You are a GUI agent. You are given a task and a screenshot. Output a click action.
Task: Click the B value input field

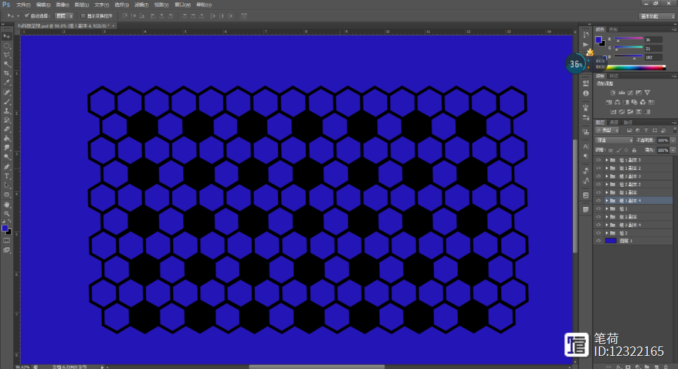click(653, 58)
